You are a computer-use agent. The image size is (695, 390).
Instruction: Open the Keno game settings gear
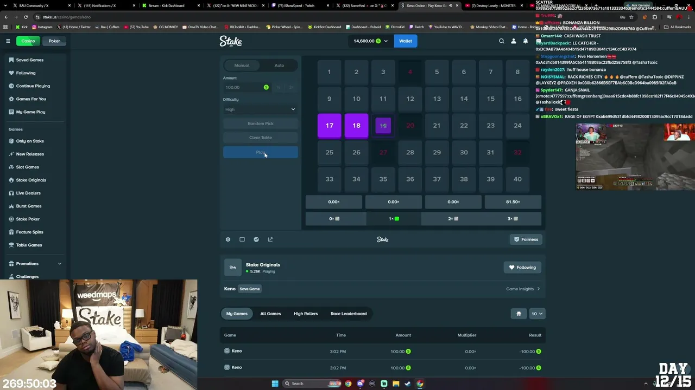click(228, 239)
